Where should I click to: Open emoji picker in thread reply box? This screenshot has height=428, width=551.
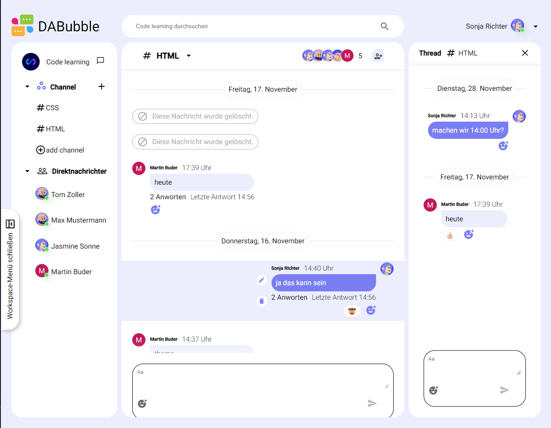[x=434, y=390]
